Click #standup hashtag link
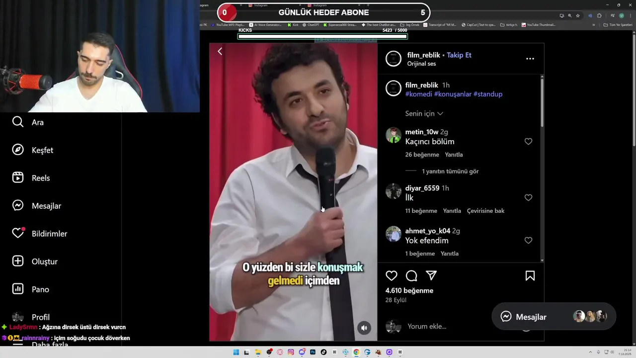Image resolution: width=636 pixels, height=358 pixels. click(x=488, y=94)
